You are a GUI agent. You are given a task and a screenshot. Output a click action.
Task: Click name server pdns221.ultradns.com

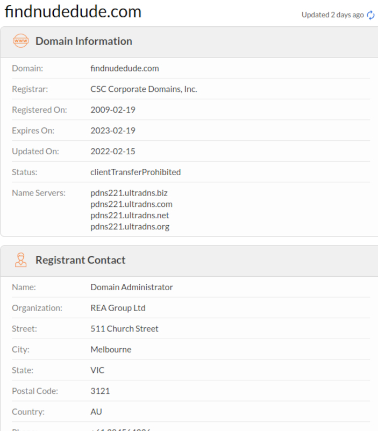131,204
